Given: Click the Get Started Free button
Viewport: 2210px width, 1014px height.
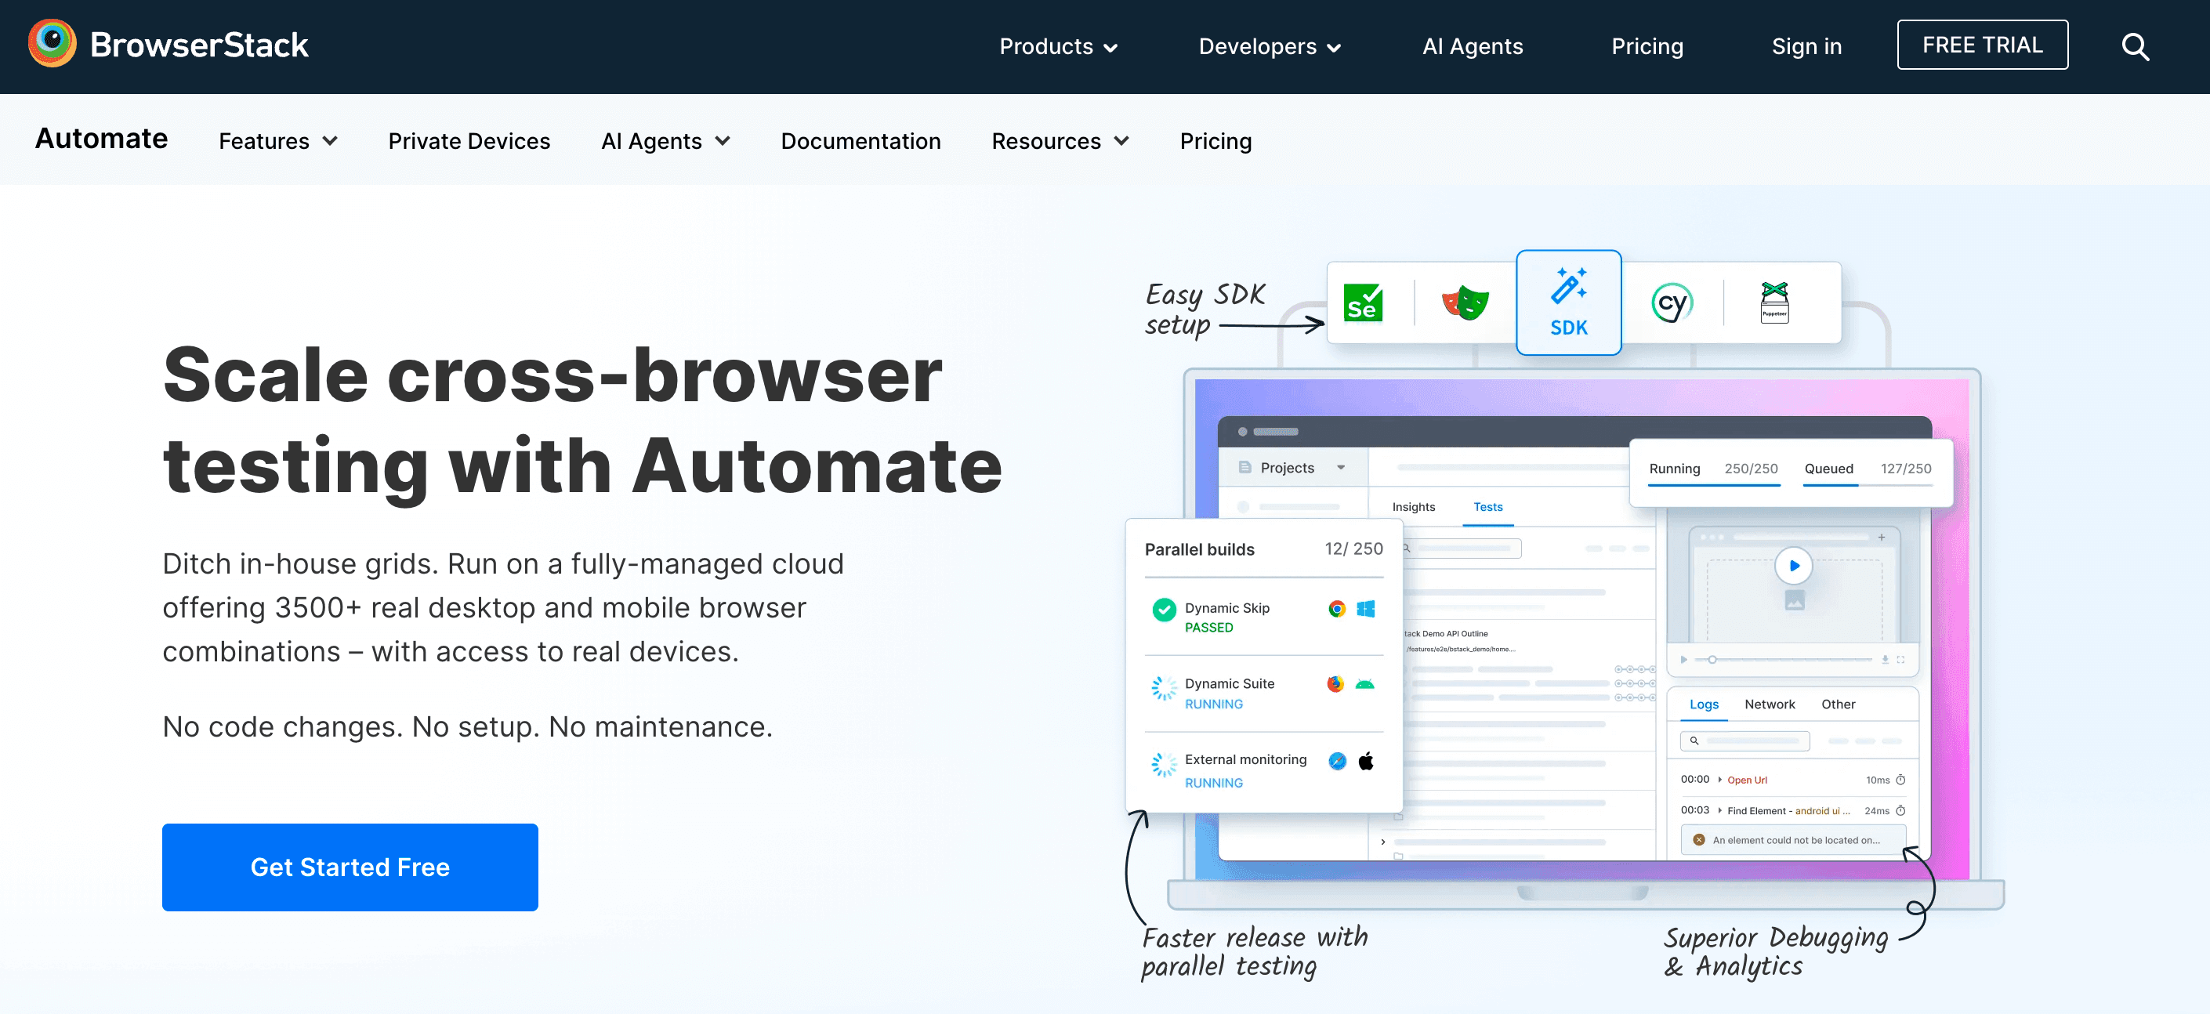Looking at the screenshot, I should pos(350,867).
